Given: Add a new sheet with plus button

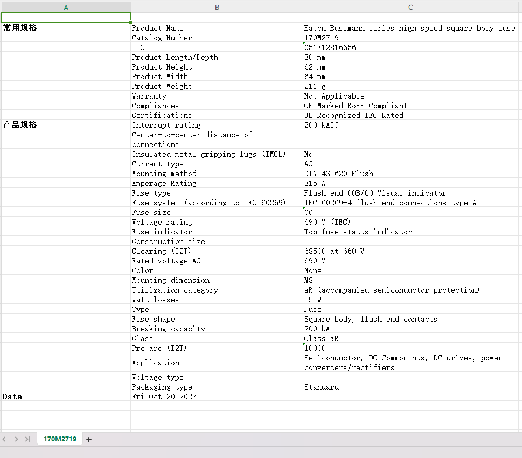Looking at the screenshot, I should click(89, 440).
